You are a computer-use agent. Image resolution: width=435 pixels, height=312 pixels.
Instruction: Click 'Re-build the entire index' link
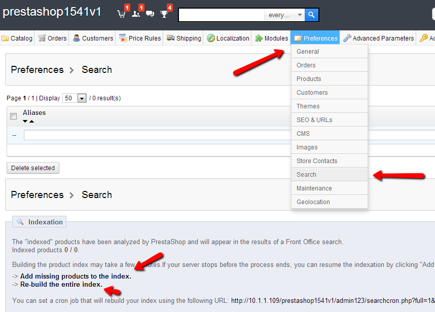pos(61,284)
